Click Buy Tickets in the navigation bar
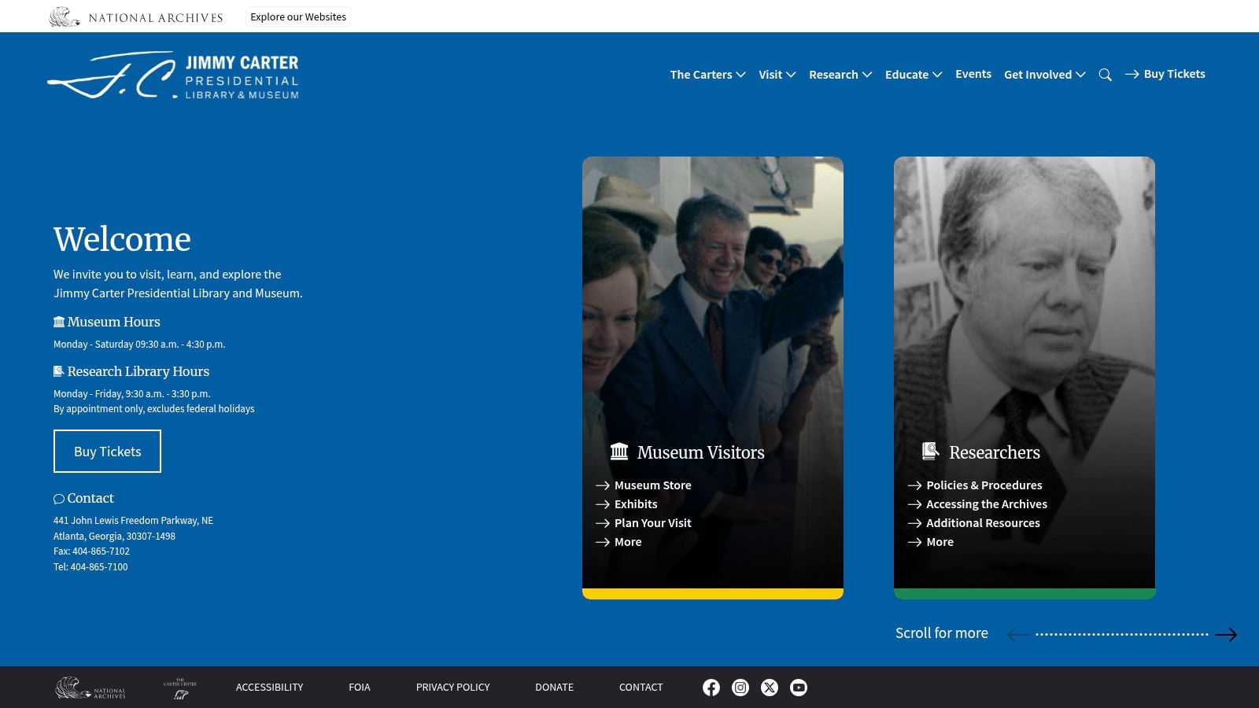1259x708 pixels. click(1165, 74)
